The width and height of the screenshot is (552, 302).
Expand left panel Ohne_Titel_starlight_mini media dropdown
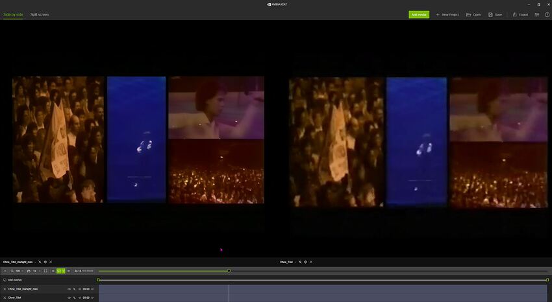click(x=35, y=262)
